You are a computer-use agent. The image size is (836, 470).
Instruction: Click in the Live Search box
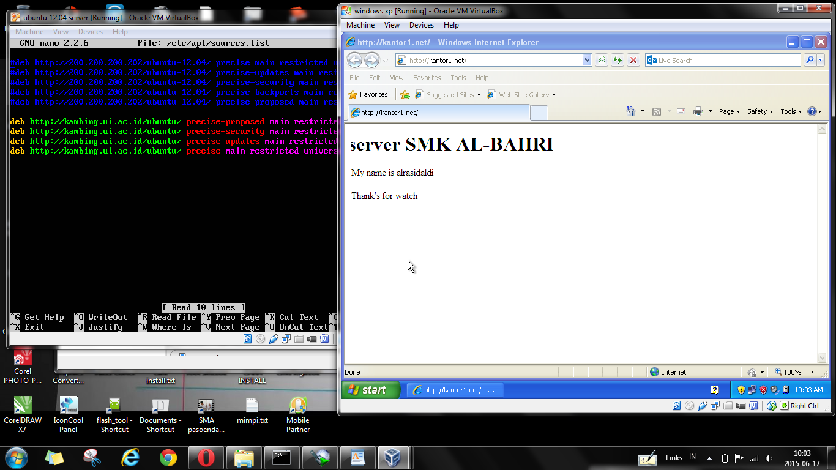(x=723, y=60)
